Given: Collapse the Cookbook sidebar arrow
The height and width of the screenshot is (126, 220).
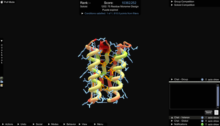Looking at the screenshot, I should (x=2, y=41).
